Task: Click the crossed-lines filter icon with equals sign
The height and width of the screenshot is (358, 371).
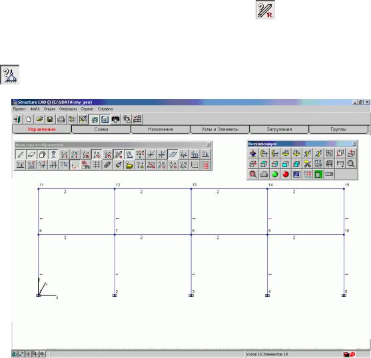Action: 173,154
